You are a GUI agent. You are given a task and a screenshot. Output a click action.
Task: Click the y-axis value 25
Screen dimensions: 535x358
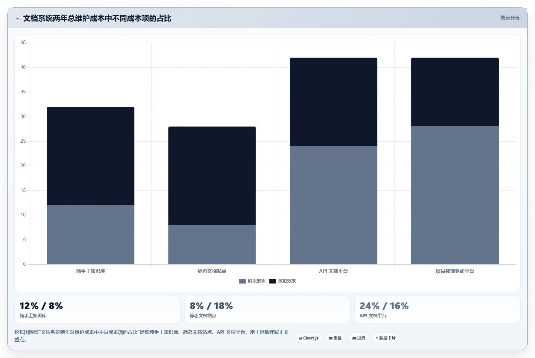23,141
